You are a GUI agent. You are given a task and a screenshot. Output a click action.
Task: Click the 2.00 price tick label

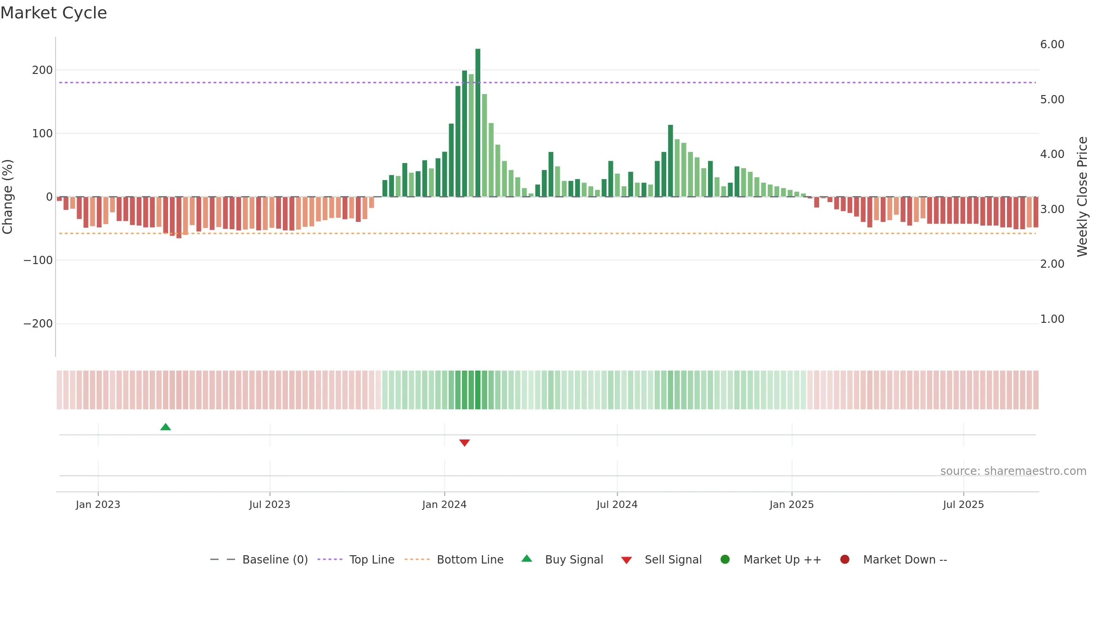point(1052,264)
